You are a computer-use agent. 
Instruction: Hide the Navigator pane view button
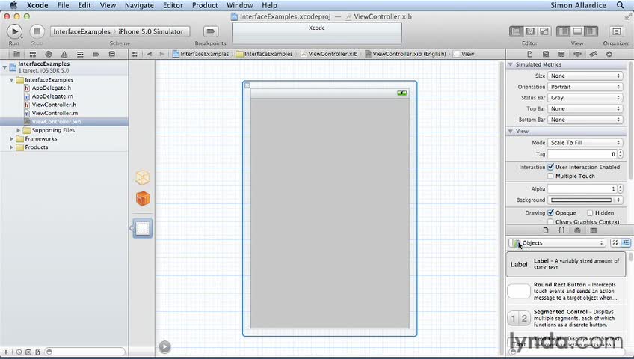564,31
